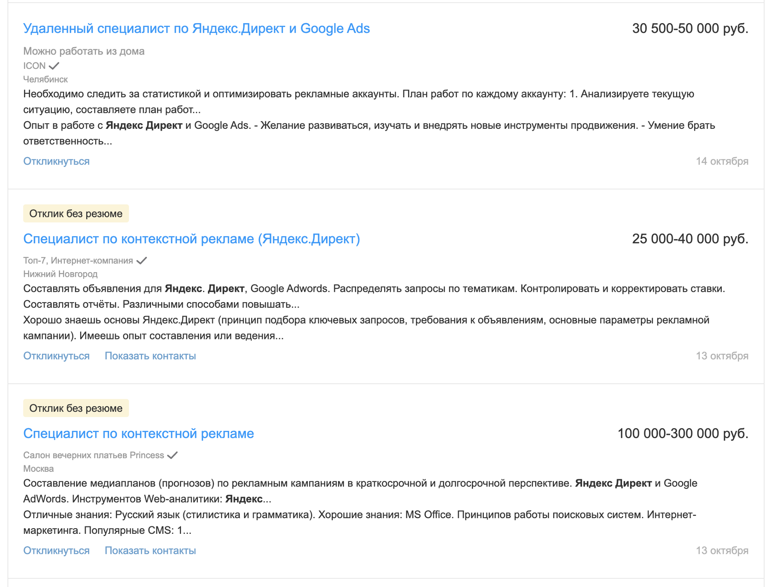Show contacts for the Princess salon vacancy

click(x=150, y=551)
